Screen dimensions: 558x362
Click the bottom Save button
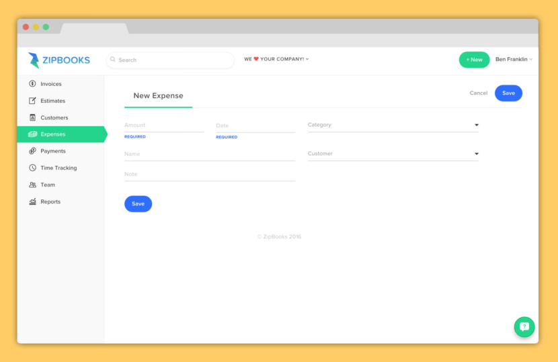[138, 203]
